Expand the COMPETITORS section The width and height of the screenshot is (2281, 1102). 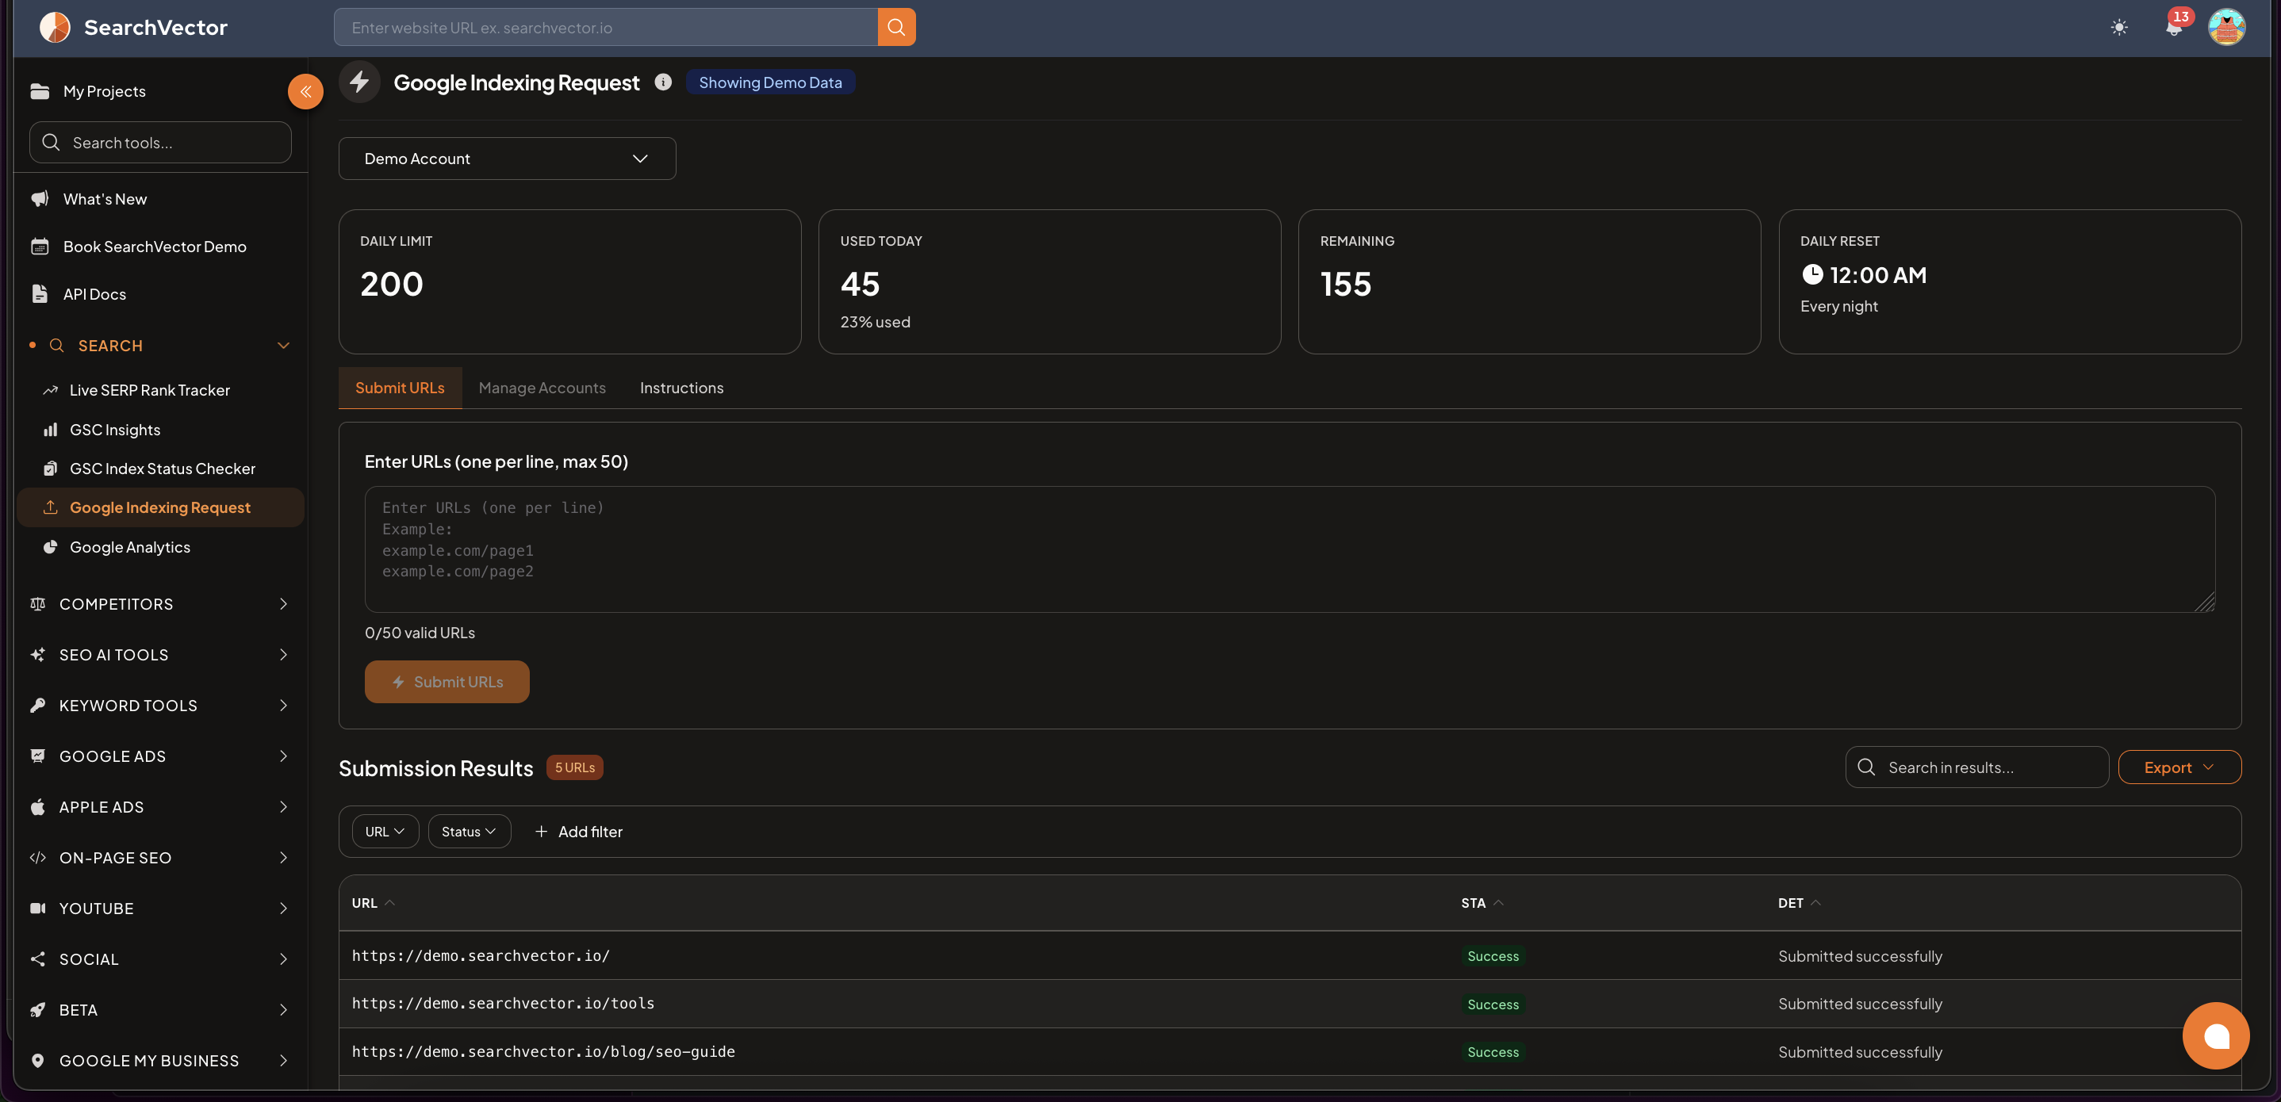(283, 605)
